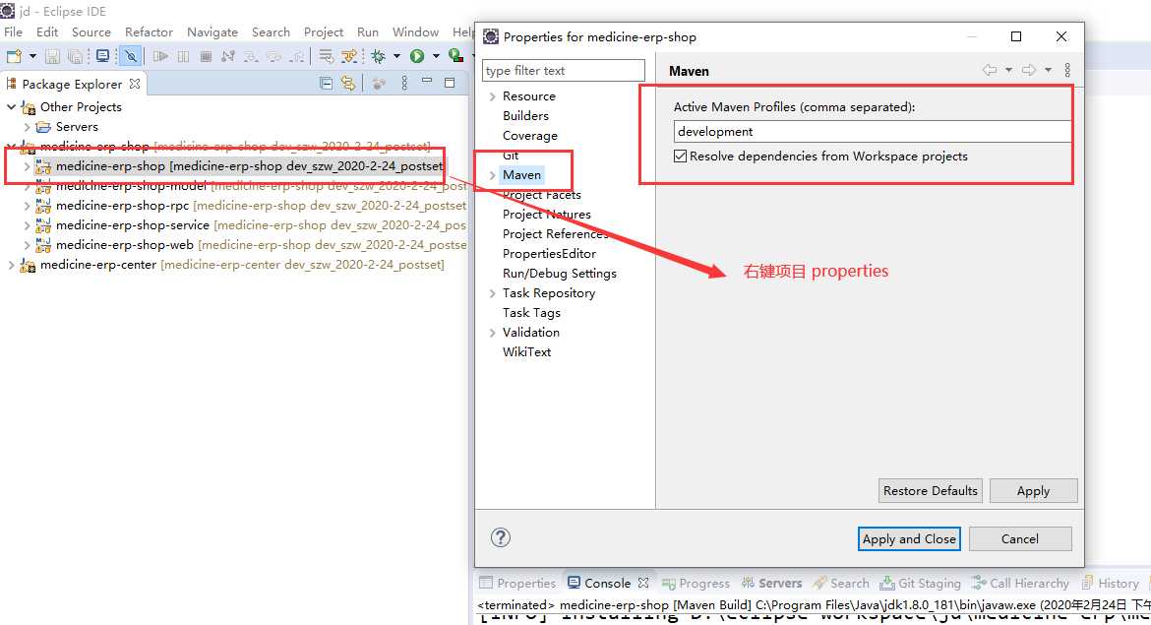Viewport: 1151px width, 625px height.
Task: Expand the Maven properties node
Action: (493, 175)
